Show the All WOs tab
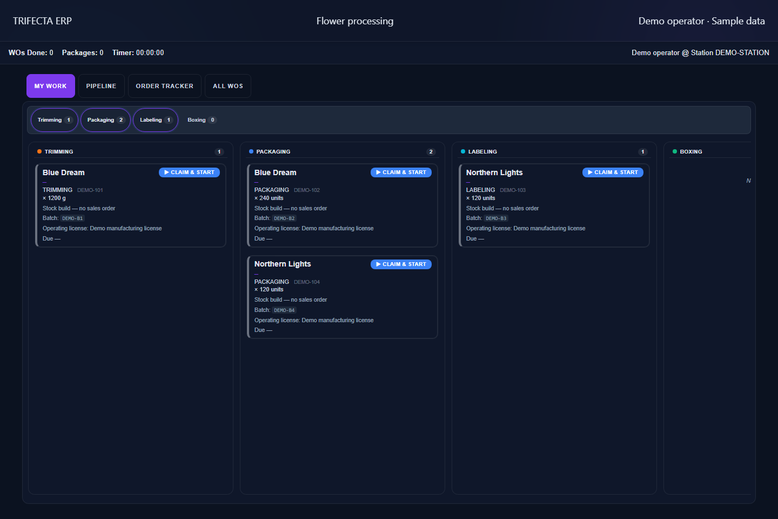 [x=228, y=86]
